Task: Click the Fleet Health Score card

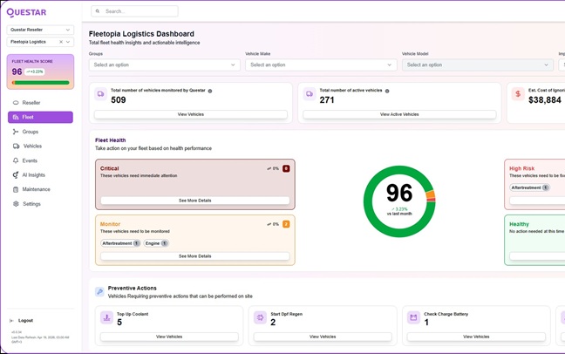Action: click(x=40, y=71)
